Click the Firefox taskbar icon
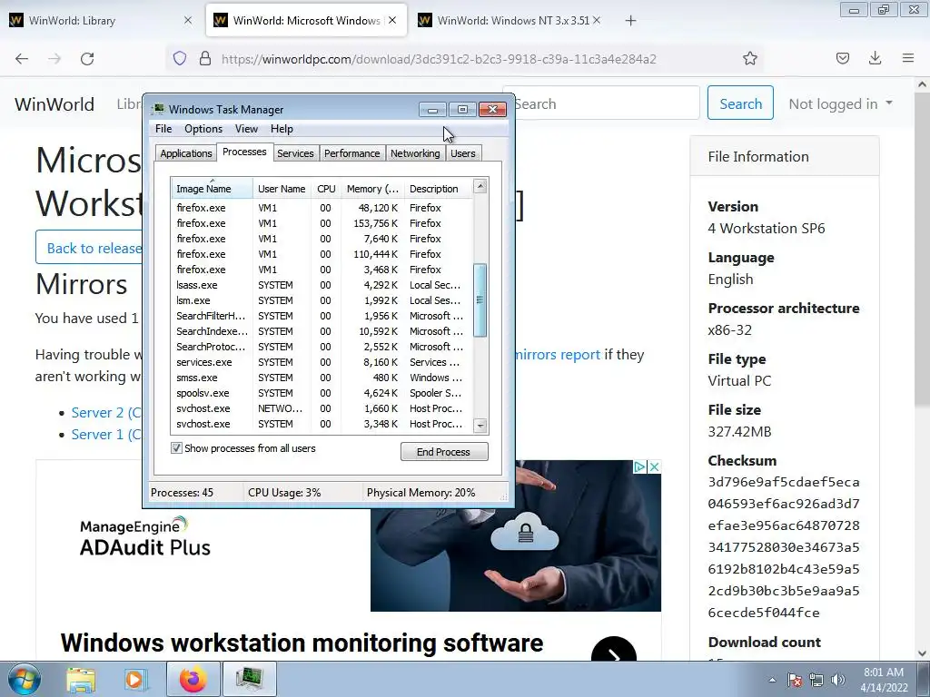This screenshot has width=930, height=697. tap(193, 679)
